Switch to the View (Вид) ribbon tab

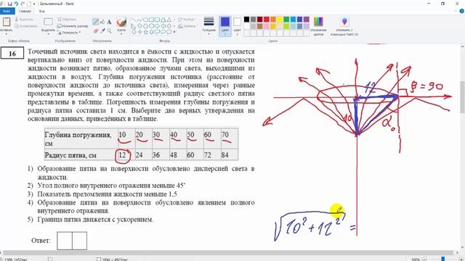pyautogui.click(x=42, y=12)
